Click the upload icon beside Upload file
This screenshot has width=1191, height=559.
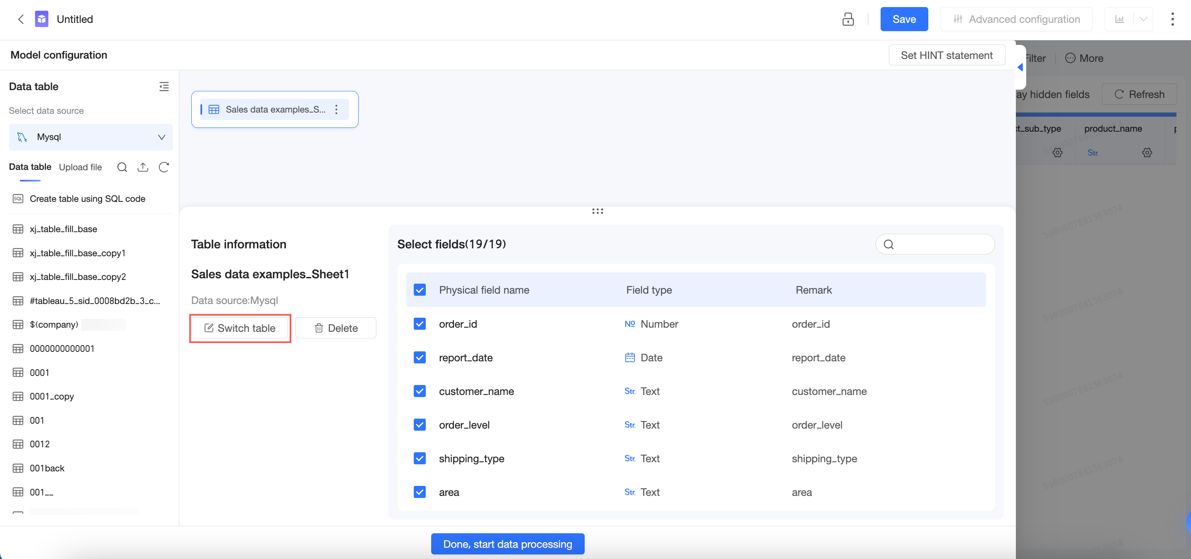[x=143, y=167]
